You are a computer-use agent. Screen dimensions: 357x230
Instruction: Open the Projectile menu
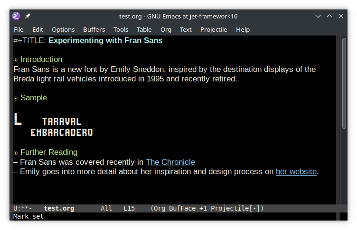(x=214, y=29)
